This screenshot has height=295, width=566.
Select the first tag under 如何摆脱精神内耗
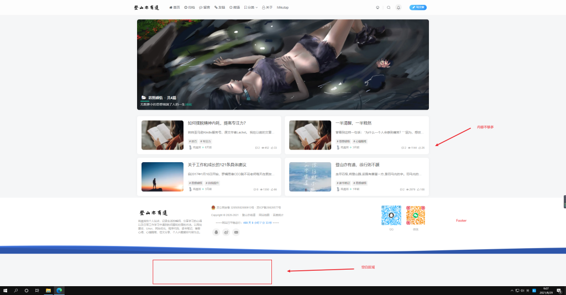click(x=193, y=141)
